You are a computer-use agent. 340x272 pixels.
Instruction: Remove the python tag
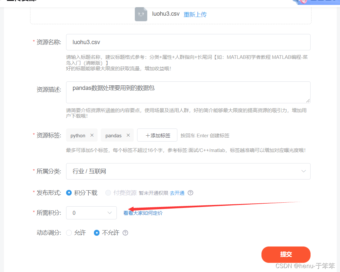coord(92,135)
